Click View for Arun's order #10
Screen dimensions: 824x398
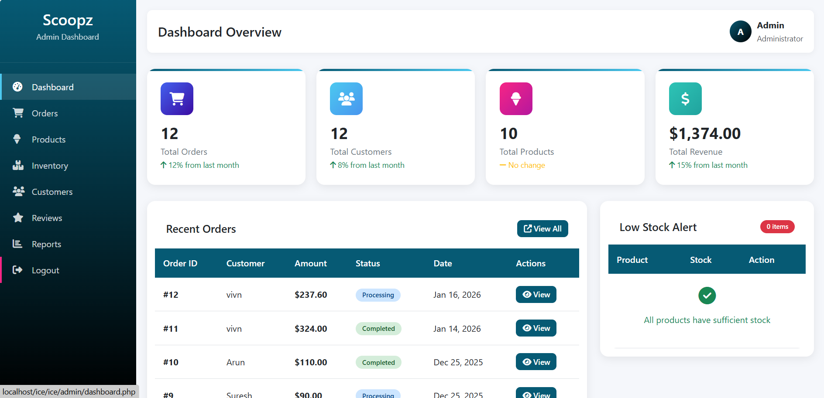point(536,362)
